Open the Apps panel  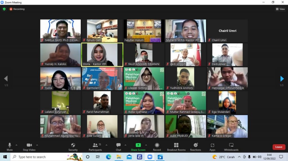[212, 147]
